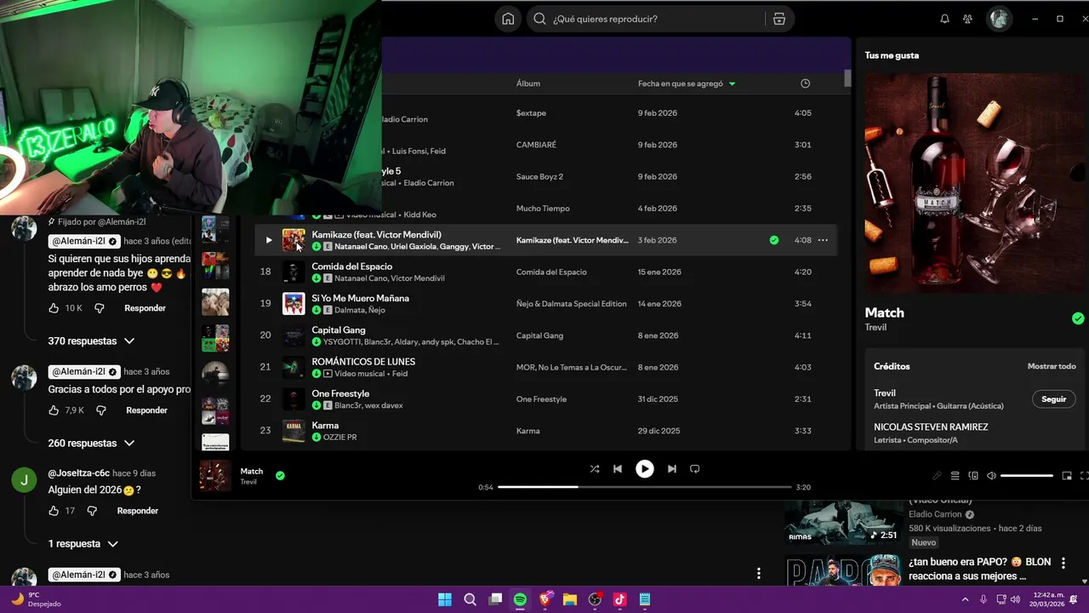This screenshot has width=1089, height=613.
Task: Select Comida del Espacio track
Action: 351,266
